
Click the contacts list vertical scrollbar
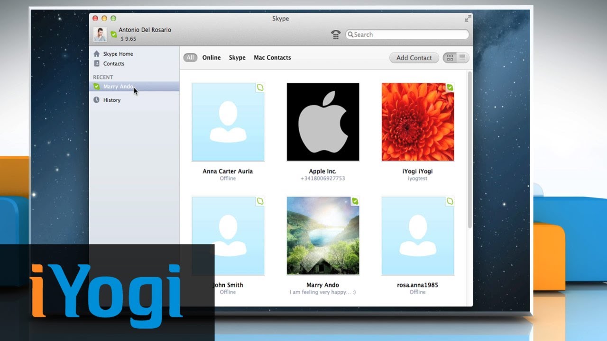pyautogui.click(x=469, y=150)
